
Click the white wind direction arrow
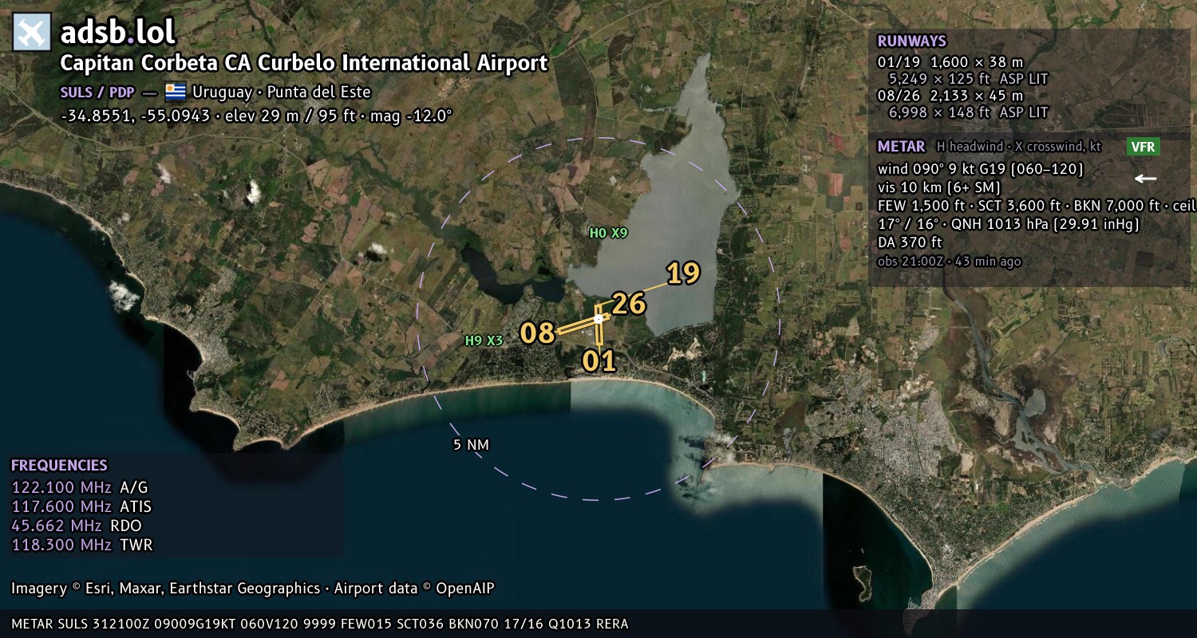[1146, 179]
